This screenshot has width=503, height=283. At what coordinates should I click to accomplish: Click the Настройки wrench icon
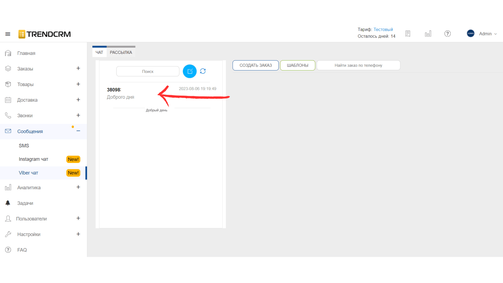click(8, 234)
